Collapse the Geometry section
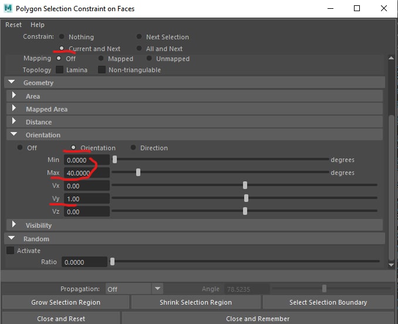398x324 pixels. coord(12,82)
